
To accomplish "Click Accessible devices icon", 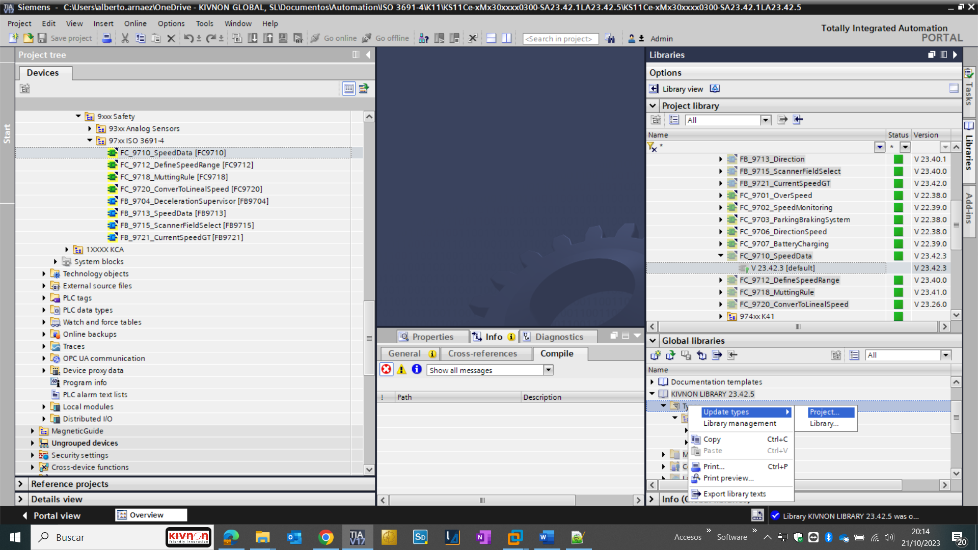I will pos(423,38).
